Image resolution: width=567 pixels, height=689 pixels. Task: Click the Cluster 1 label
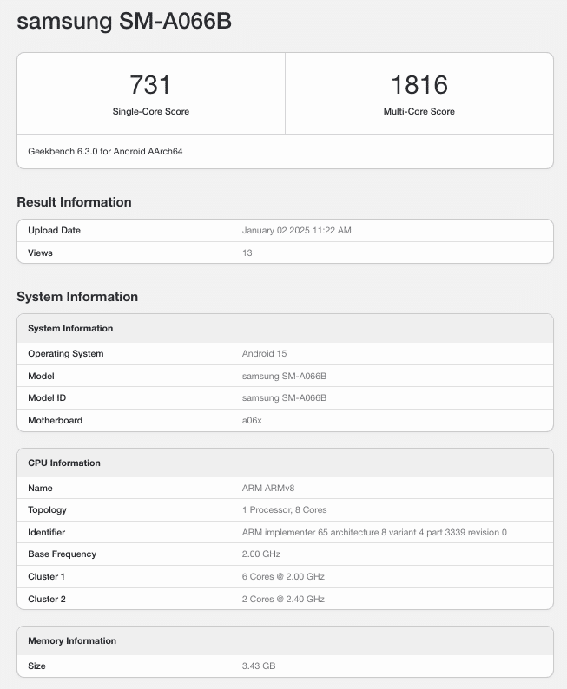click(46, 576)
